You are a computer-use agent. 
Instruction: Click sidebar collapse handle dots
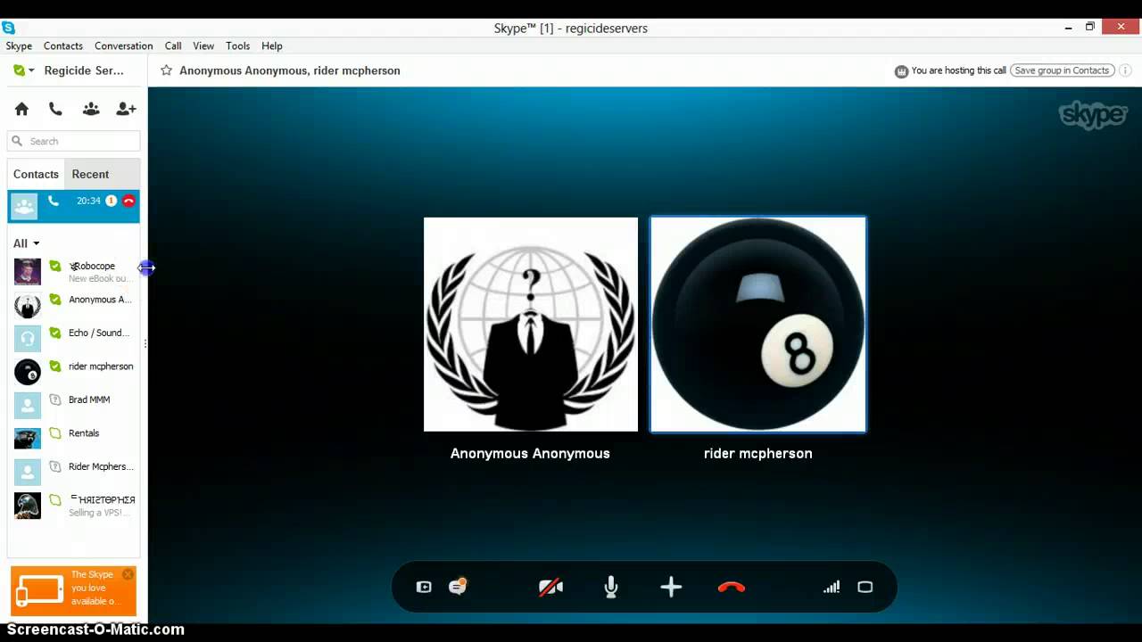(145, 343)
